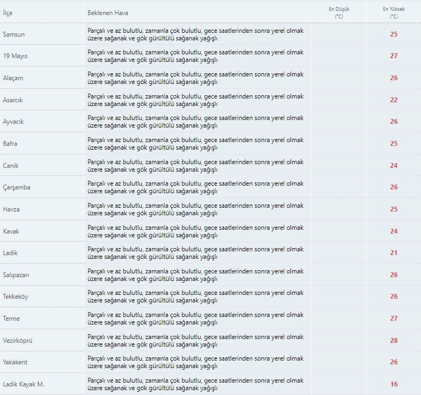Click the Samsun district name
421x395 pixels.
[14, 34]
